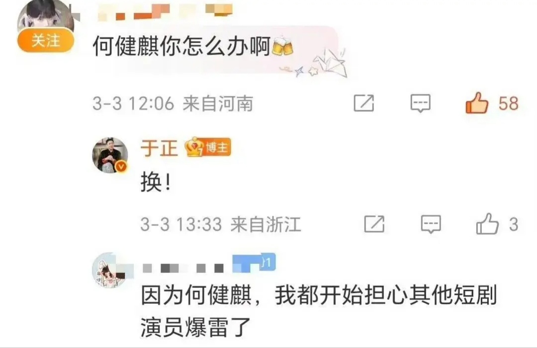Like 于正's reply showing 3 likes
The width and height of the screenshot is (537, 348).
pyautogui.click(x=487, y=224)
